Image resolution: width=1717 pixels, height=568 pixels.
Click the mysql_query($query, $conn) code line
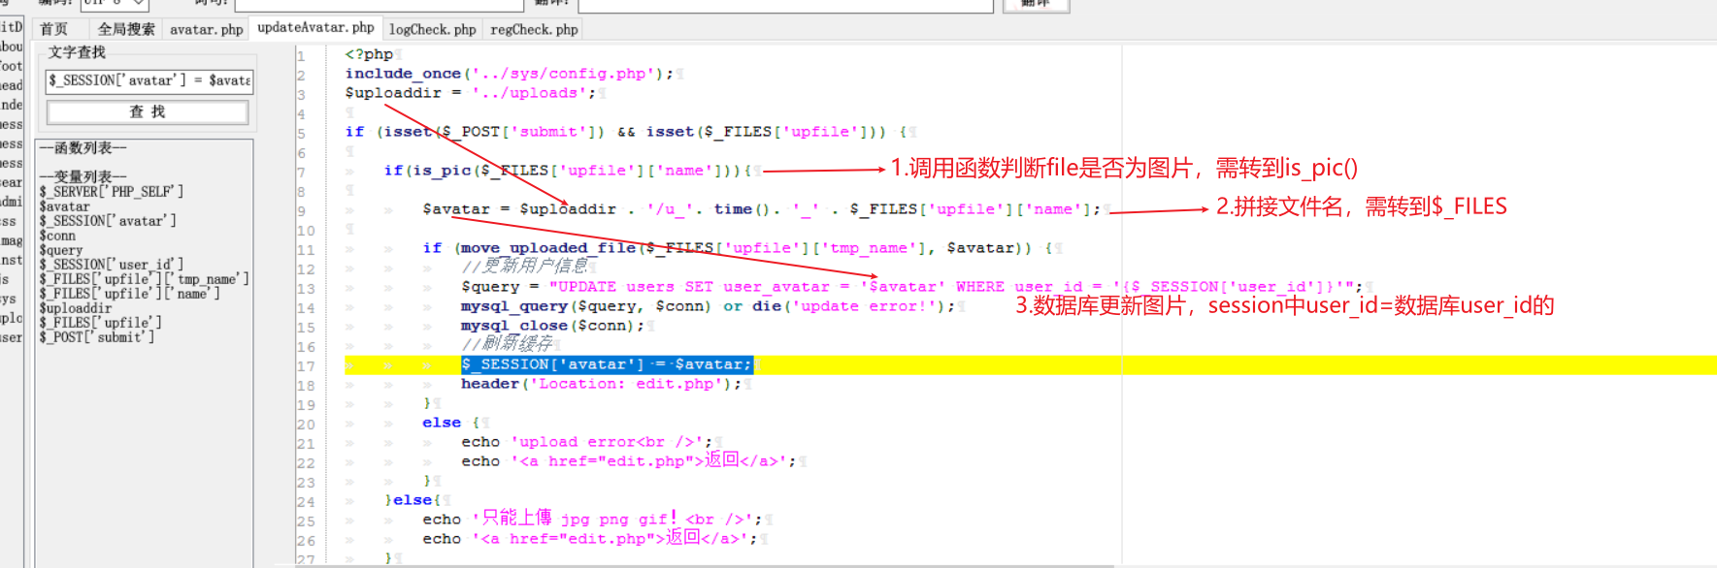(708, 306)
